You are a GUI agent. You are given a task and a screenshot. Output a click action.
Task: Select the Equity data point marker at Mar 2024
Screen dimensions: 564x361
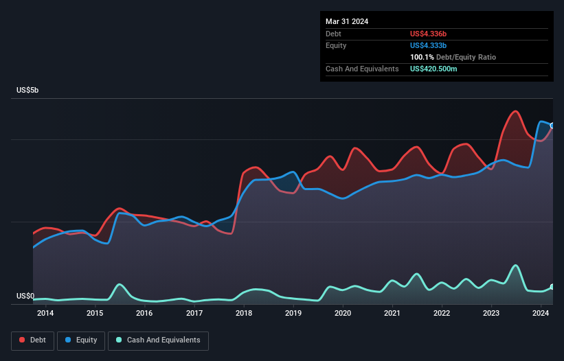[552, 126]
